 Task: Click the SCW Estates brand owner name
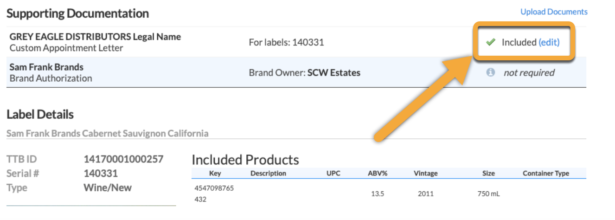point(334,72)
